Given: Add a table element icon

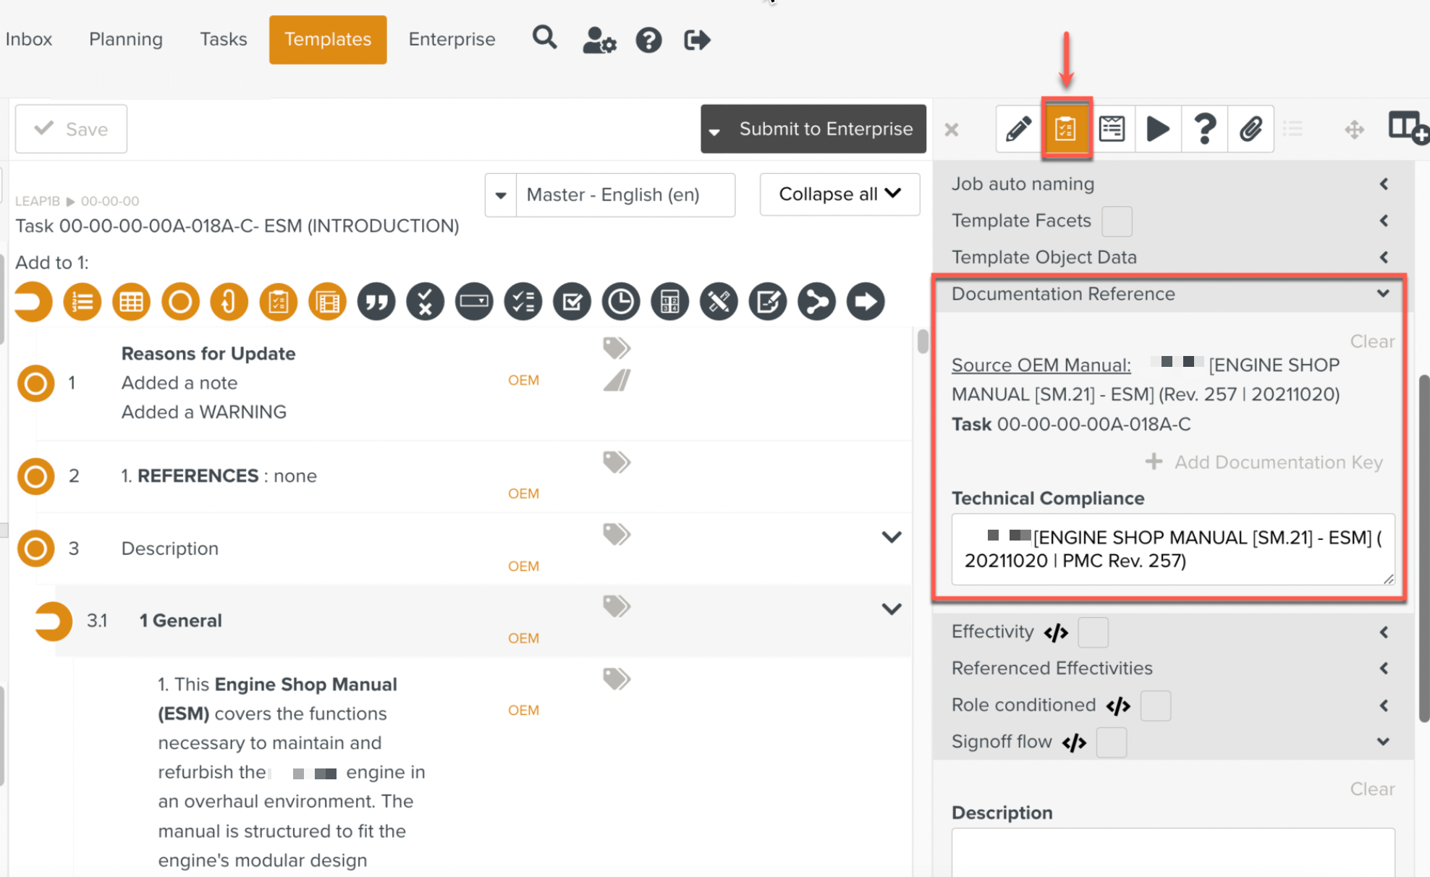Looking at the screenshot, I should click(x=131, y=302).
